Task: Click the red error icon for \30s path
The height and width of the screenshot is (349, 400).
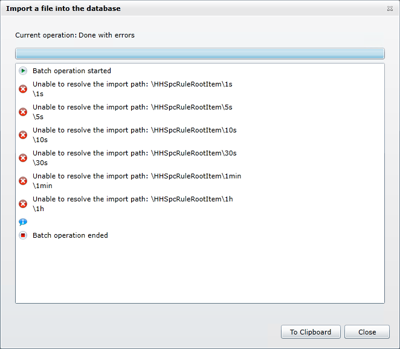Action: 23,158
